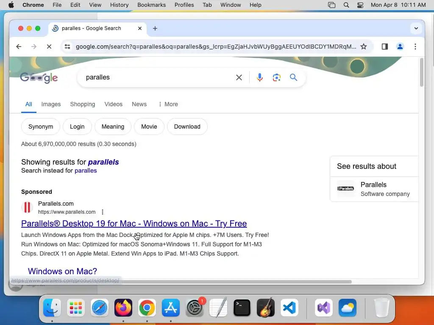
Task: Open the Help menu
Action: pyautogui.click(x=255, y=5)
